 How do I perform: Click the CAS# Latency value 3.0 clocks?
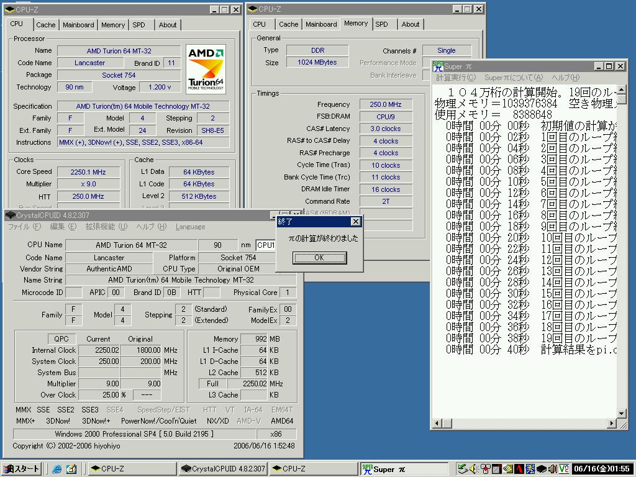[385, 129]
